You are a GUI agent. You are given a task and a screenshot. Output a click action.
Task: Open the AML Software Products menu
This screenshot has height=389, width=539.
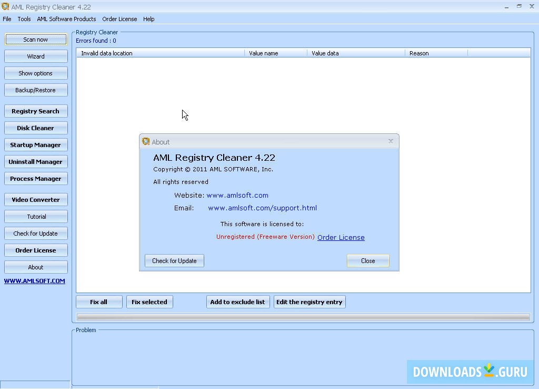(66, 19)
